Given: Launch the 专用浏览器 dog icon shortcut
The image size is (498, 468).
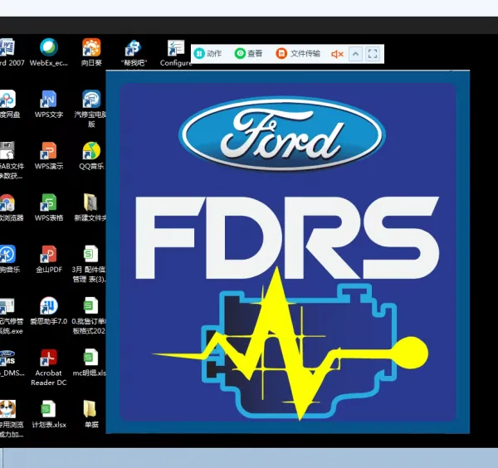Looking at the screenshot, I should (10, 419).
